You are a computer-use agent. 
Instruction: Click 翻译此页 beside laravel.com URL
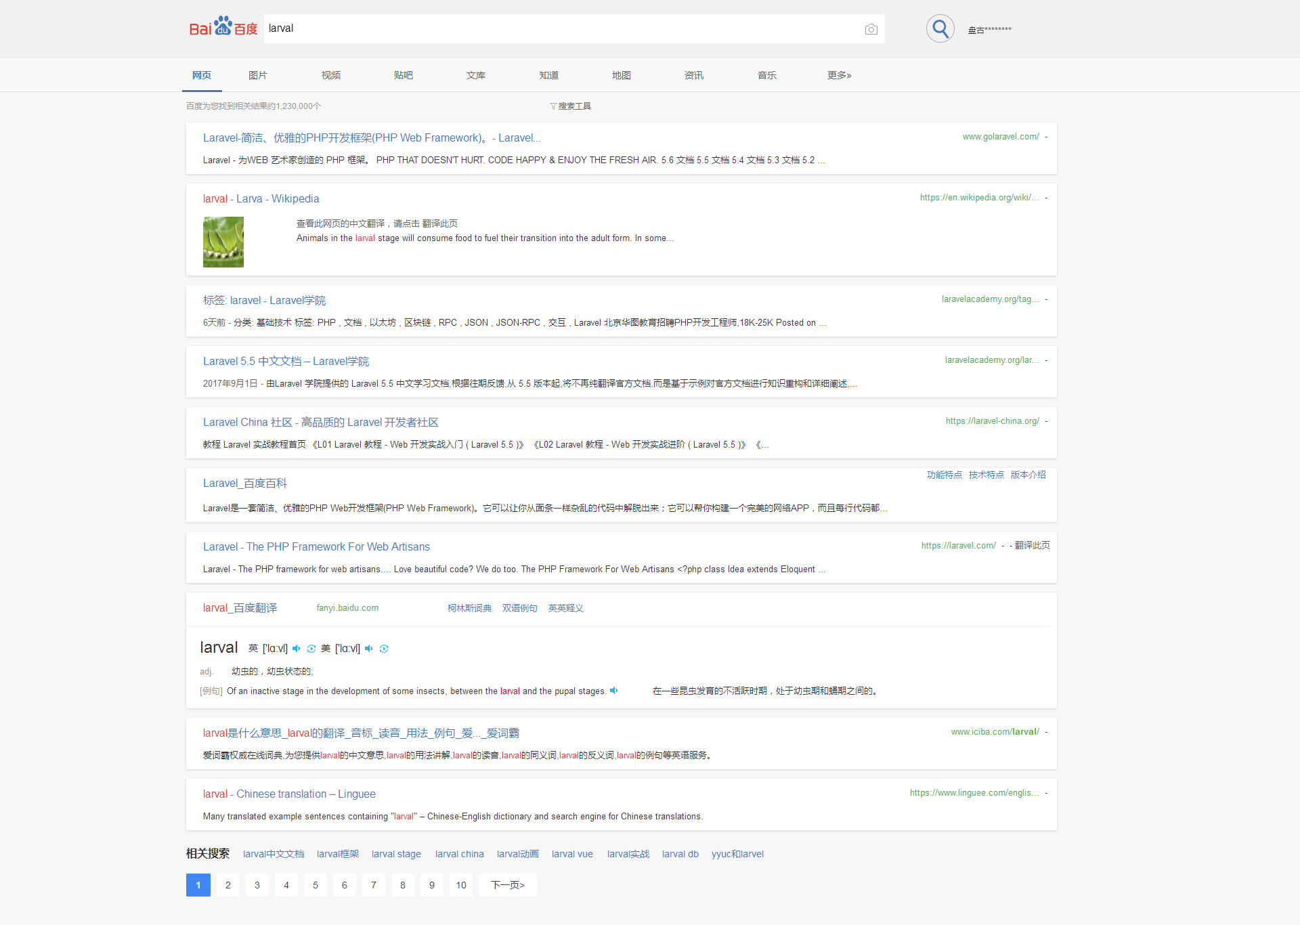1033,545
